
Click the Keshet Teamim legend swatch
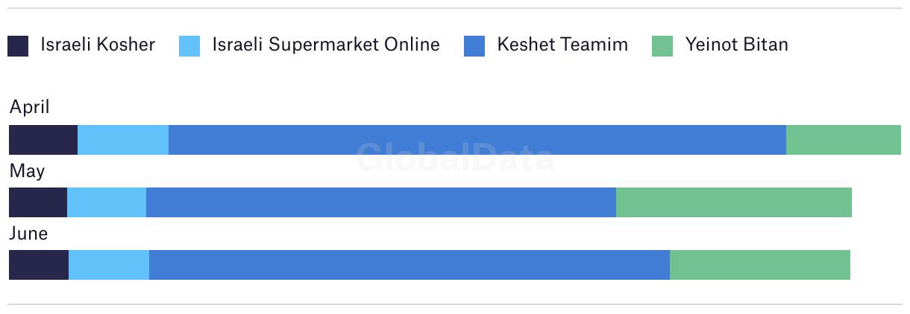pos(475,46)
